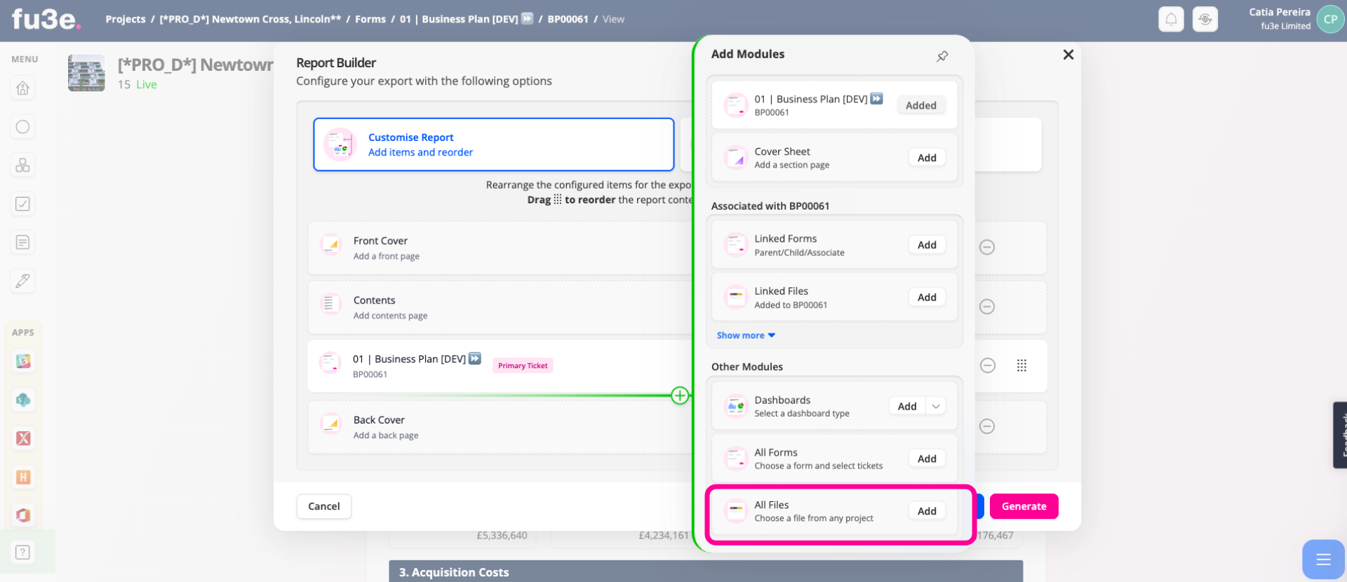This screenshot has width=1347, height=582.
Task: Pin the Add Modules panel
Action: pos(942,56)
